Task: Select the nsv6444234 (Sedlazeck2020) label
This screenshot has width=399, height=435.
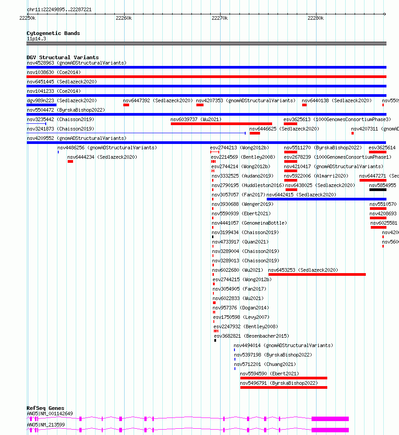Action: coord(102,157)
